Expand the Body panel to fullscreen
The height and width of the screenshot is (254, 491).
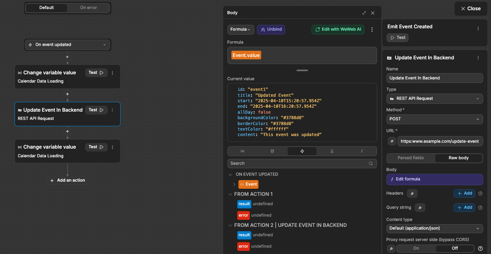click(x=364, y=13)
